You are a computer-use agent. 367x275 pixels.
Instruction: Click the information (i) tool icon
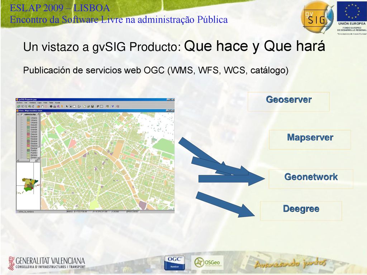click(51, 106)
